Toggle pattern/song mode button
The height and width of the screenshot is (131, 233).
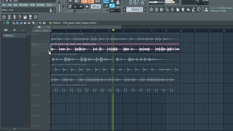(x=70, y=7)
